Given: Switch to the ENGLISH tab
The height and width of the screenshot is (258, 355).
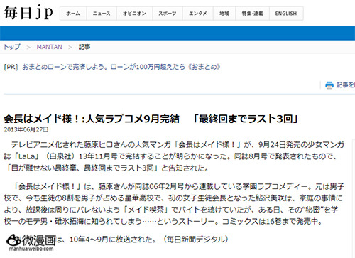Looking at the screenshot, I should click(286, 14).
